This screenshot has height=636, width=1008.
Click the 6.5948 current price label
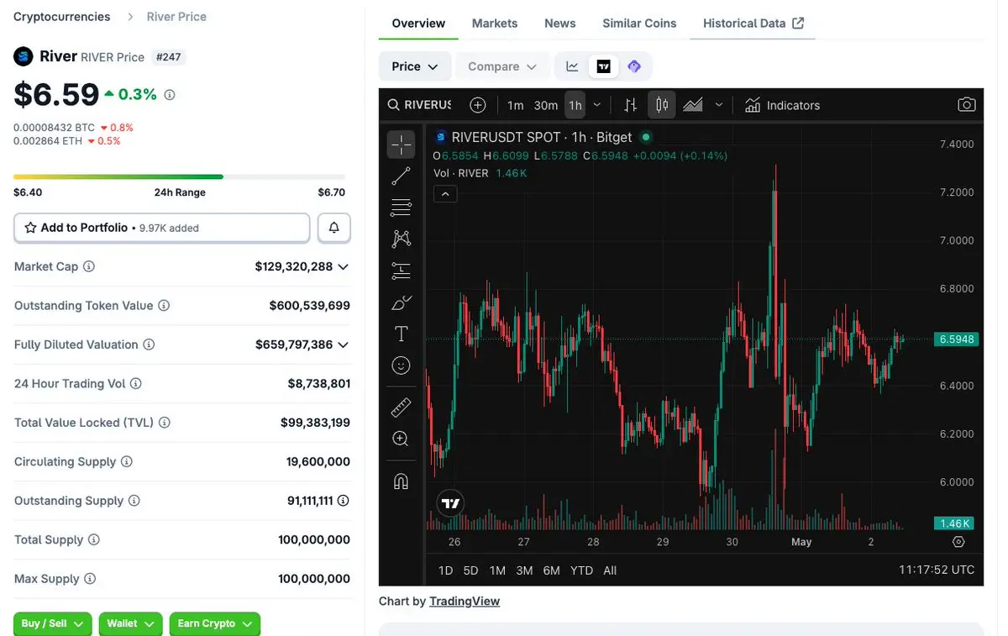957,339
